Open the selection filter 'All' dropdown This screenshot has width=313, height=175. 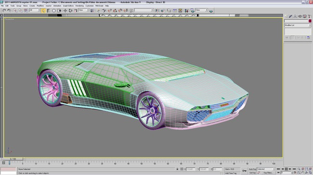[35, 10]
